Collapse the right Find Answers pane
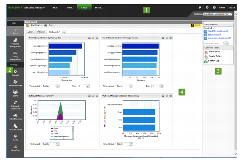 (x=204, y=22)
